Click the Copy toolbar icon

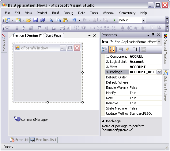click(x=58, y=20)
